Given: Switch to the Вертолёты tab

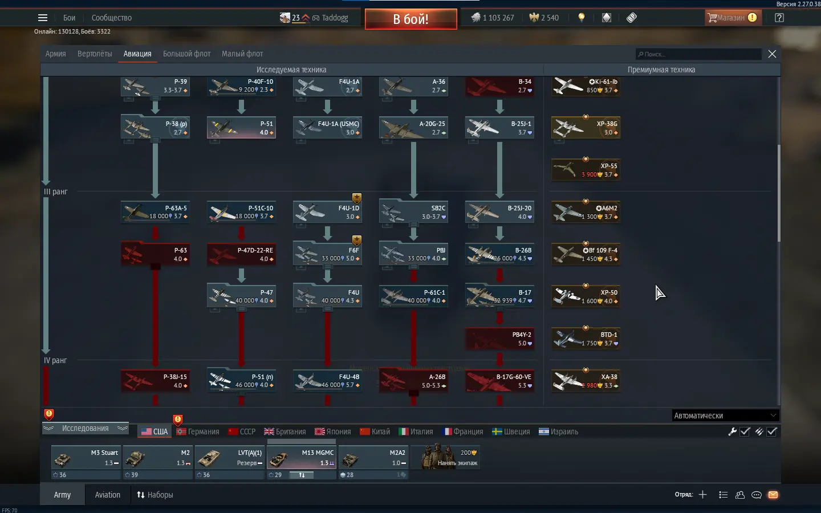Looking at the screenshot, I should point(95,54).
